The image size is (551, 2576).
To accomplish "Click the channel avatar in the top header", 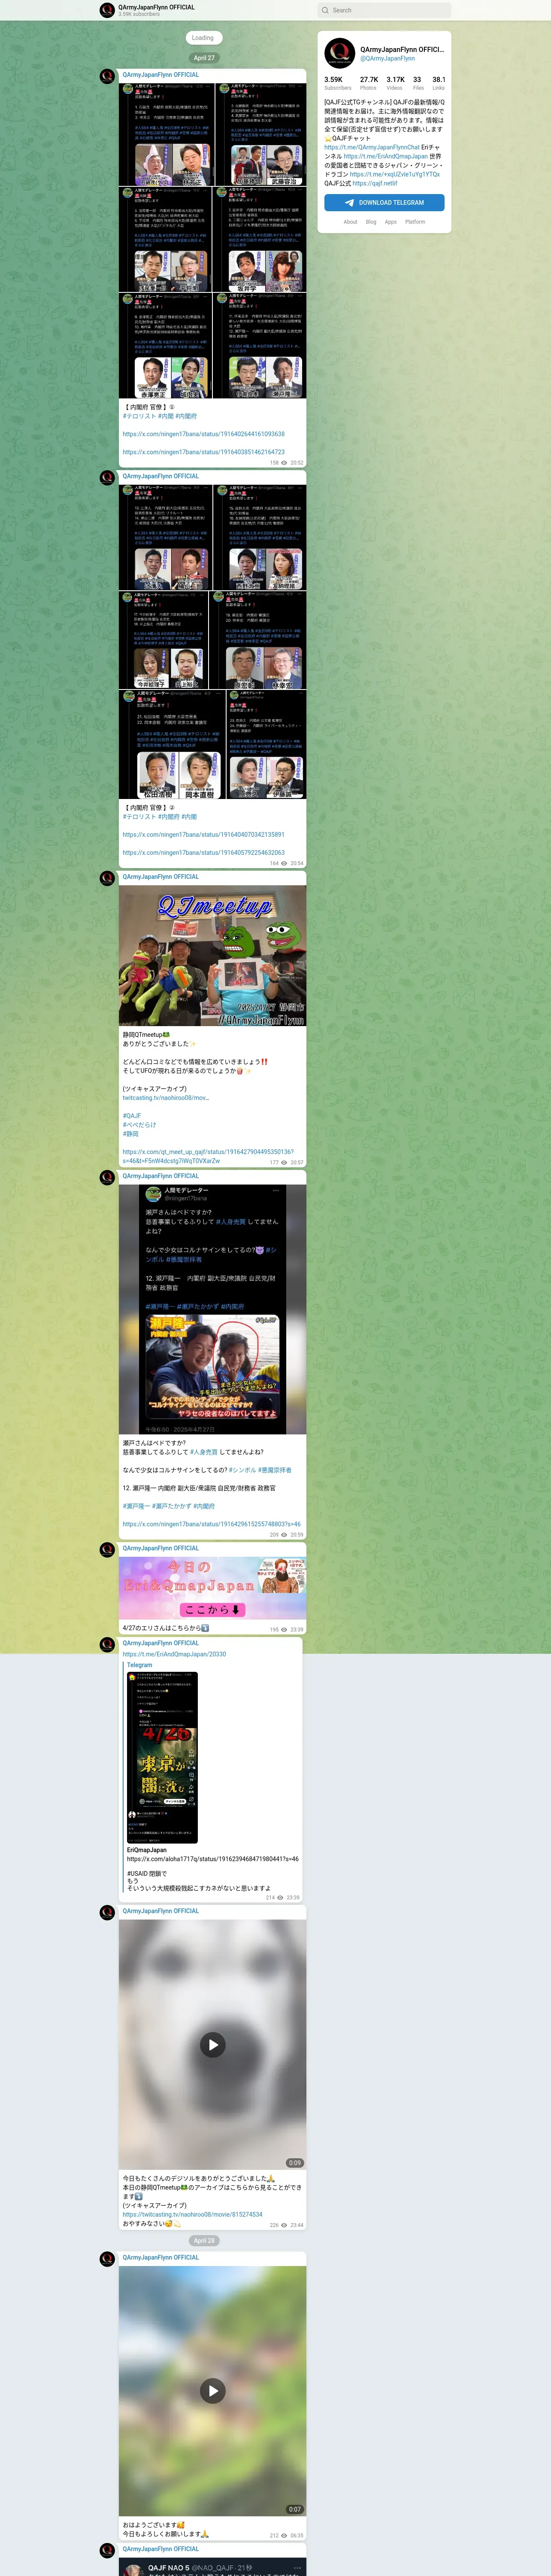I will click(x=107, y=10).
